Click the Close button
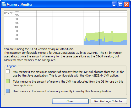The width and height of the screenshot is (131, 108). (70, 101)
